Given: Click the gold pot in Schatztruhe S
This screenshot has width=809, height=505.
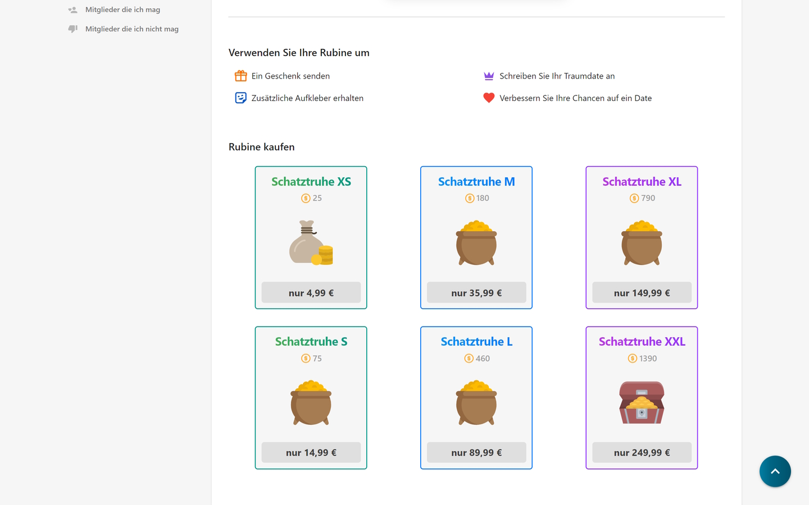Looking at the screenshot, I should (311, 402).
